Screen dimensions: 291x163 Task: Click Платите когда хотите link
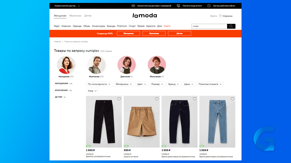192,6
